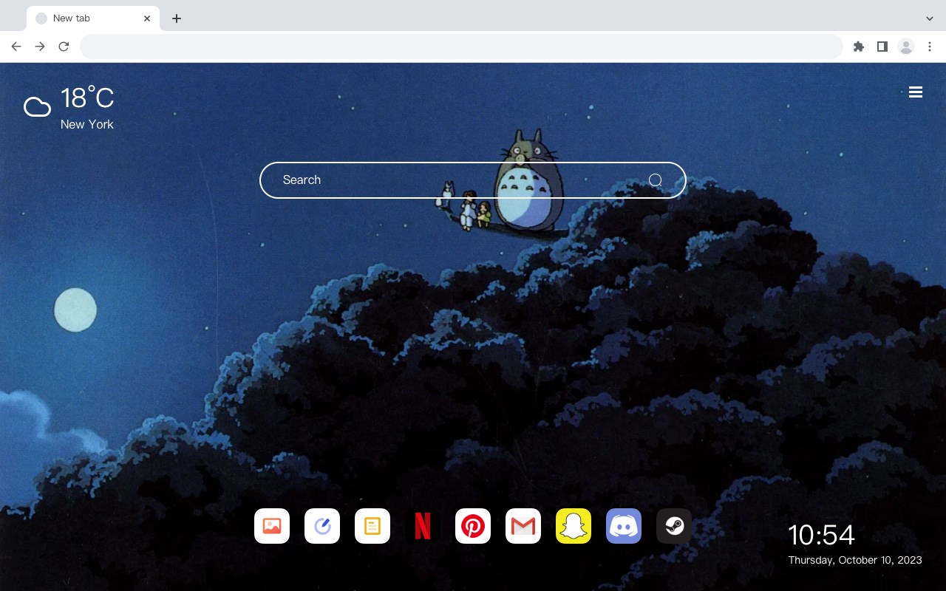Expand the tab search dropdown arrow
Viewport: 946px width, 591px height.
pyautogui.click(x=930, y=18)
